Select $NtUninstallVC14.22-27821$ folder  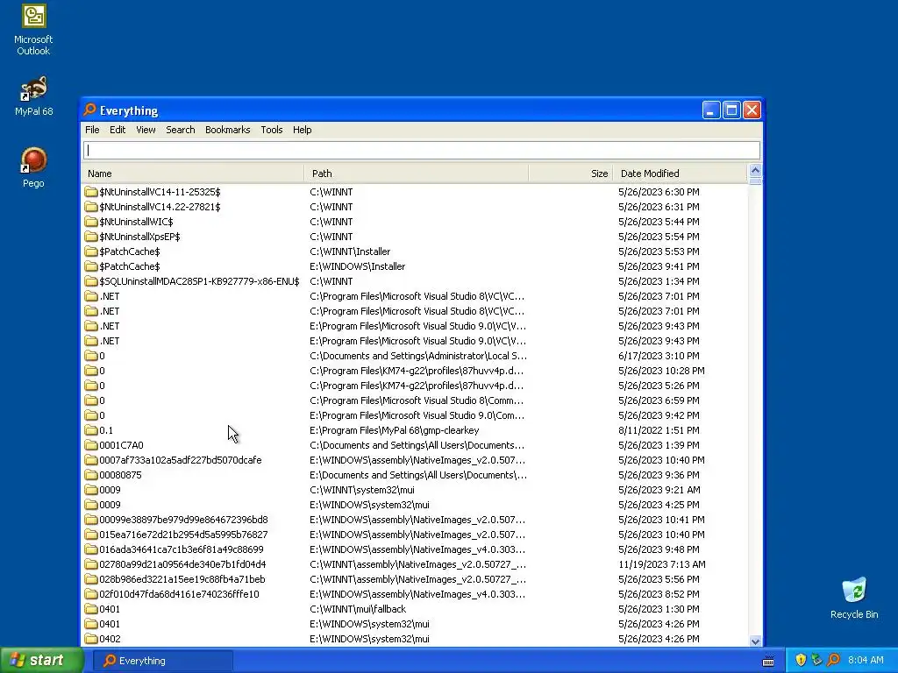point(160,207)
